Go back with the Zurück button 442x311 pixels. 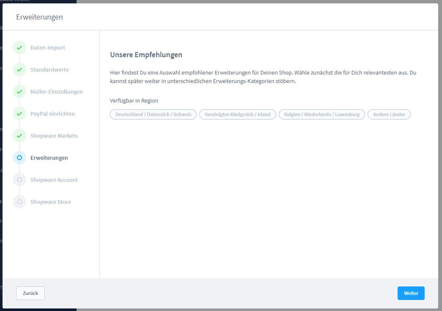(x=30, y=293)
